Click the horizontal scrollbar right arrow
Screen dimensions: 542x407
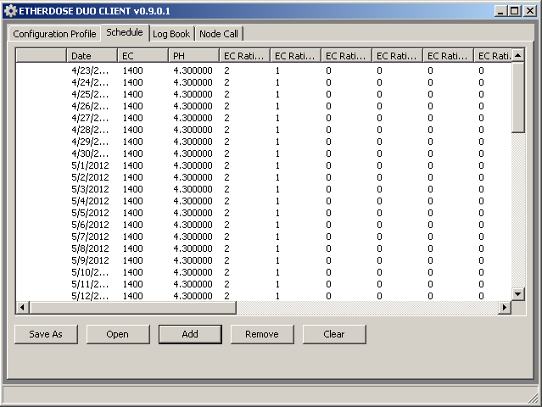pyautogui.click(x=505, y=307)
